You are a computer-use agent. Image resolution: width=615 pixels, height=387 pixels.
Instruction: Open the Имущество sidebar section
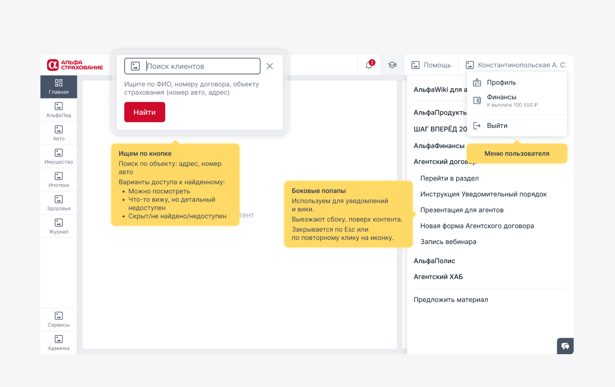click(59, 156)
